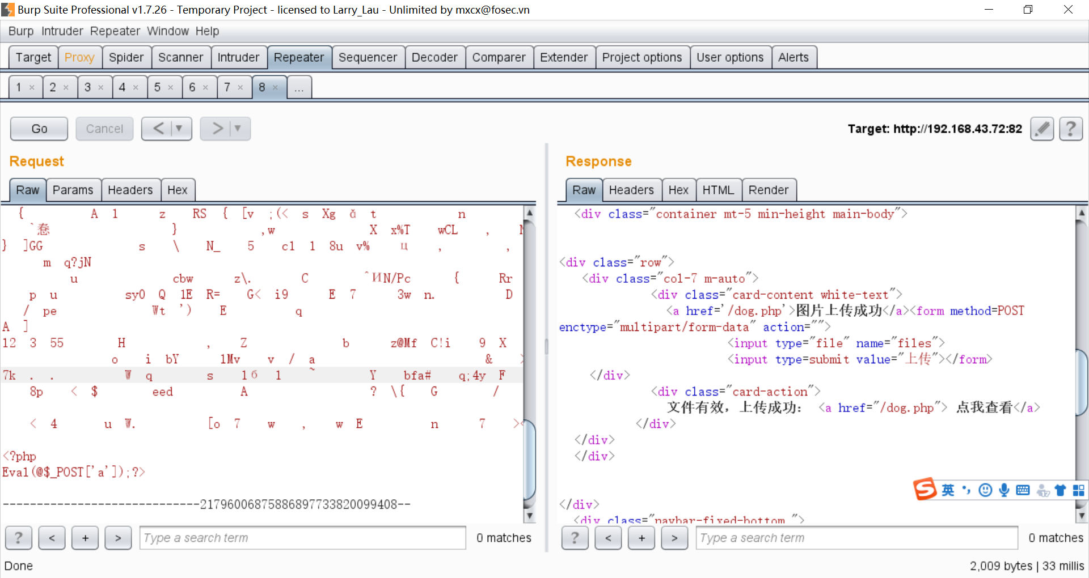Close Repeater tab 2
Screen dimensions: 1089x578
coord(66,87)
